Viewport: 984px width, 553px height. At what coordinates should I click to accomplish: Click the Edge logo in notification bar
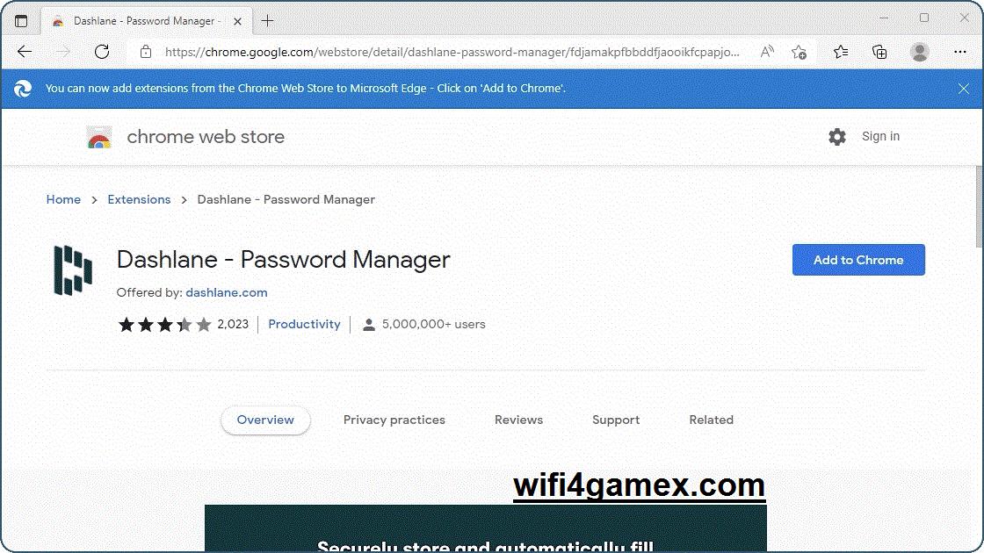(x=23, y=89)
